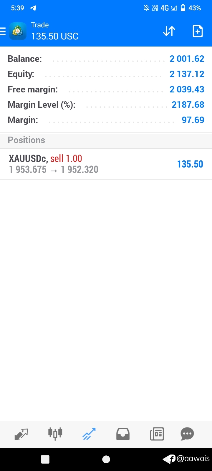Open the Chat messages bubble icon

187,434
